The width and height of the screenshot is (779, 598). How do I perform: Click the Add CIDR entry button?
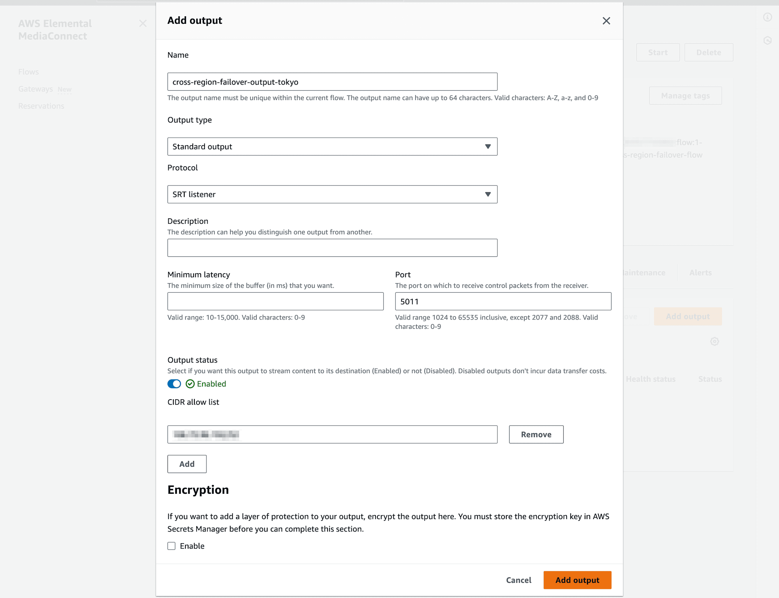187,463
